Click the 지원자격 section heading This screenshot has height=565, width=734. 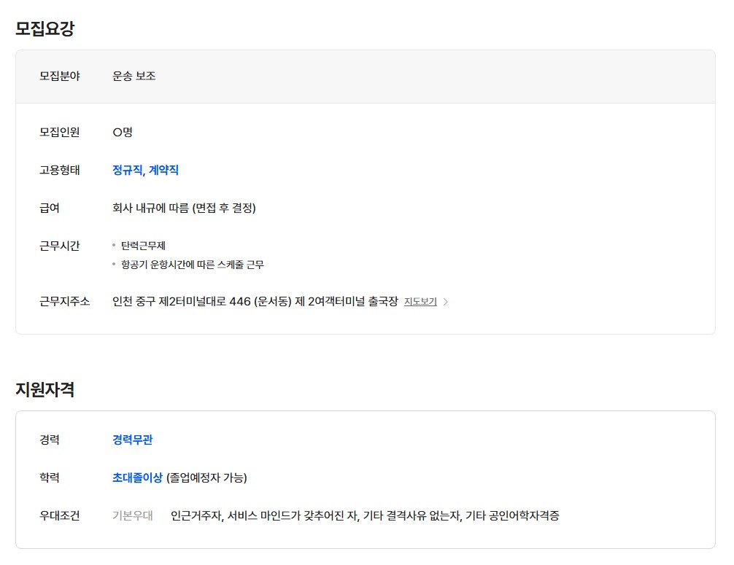point(45,389)
